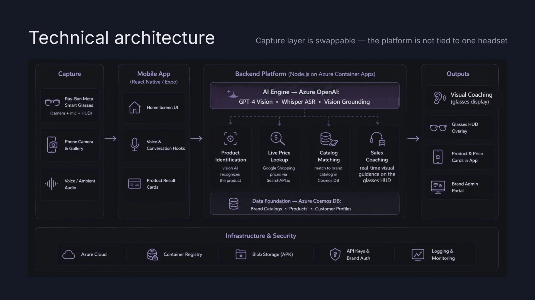Click 'GPT-4 Vision' in the AI Engine banner

[x=256, y=102]
